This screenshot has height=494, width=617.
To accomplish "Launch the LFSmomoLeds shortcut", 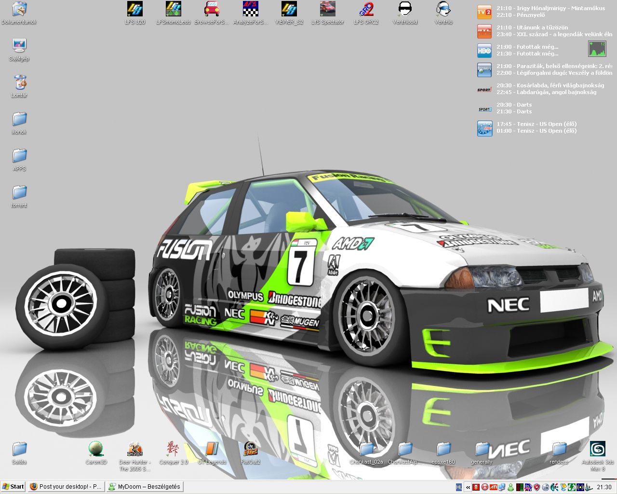I will 174,13.
